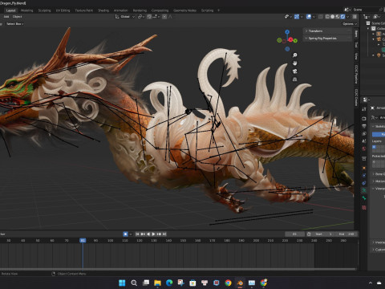Toggle auto keying record button
Screen dimensions: 385x289
tap(125, 234)
